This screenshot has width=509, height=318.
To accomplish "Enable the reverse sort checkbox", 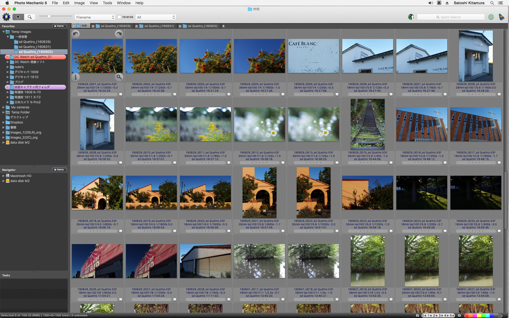I will pos(120,17).
